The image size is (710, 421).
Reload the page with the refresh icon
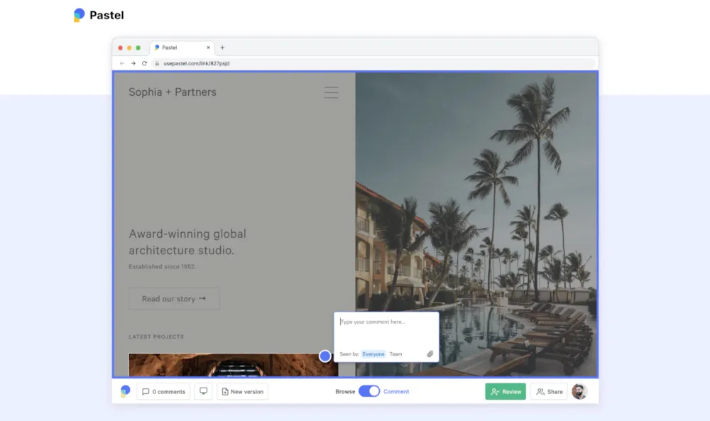[144, 63]
